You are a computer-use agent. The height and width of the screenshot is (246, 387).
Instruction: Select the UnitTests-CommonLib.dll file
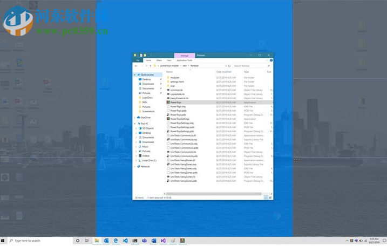pos(183,135)
